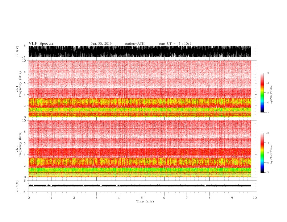Click the "-7" label on ch.1 colorbar
The height and width of the screenshot is (222, 287).
click(267, 112)
